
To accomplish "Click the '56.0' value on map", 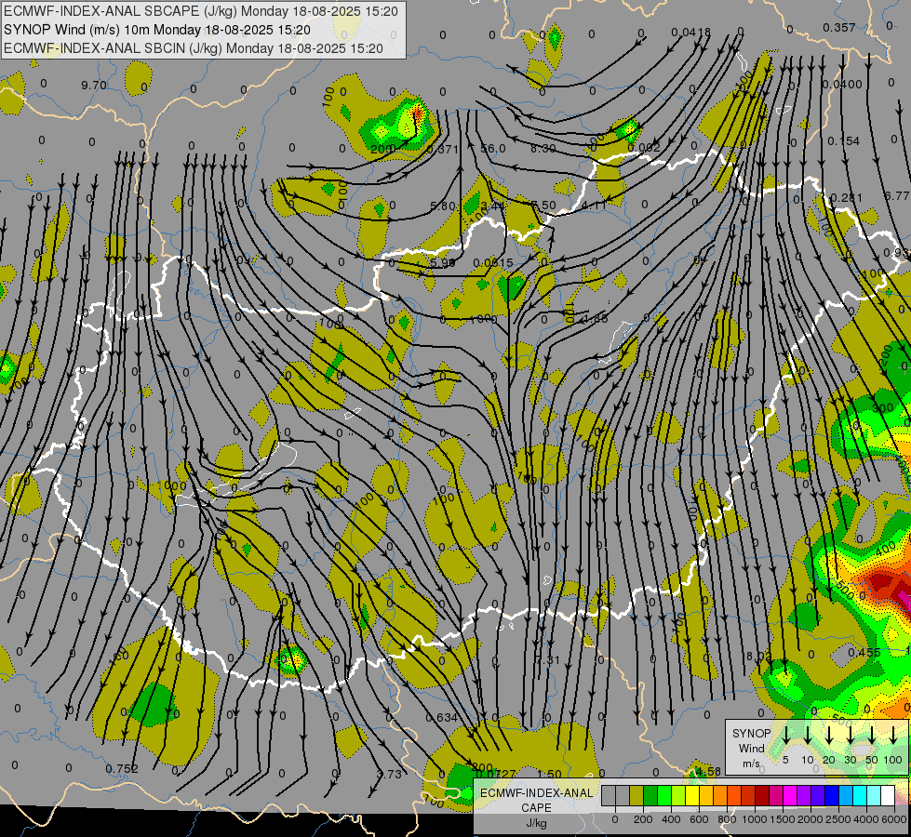I will 493,148.
